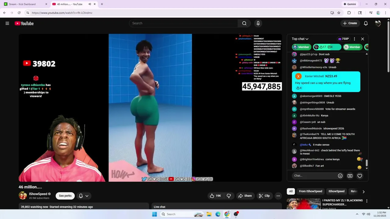The width and height of the screenshot is (390, 219).
Task: Open Super Chat purchase dollar icon
Action: point(350,176)
